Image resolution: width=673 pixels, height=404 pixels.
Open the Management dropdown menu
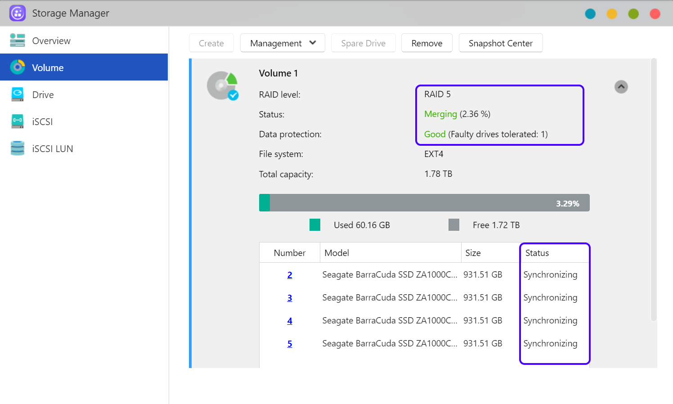283,43
